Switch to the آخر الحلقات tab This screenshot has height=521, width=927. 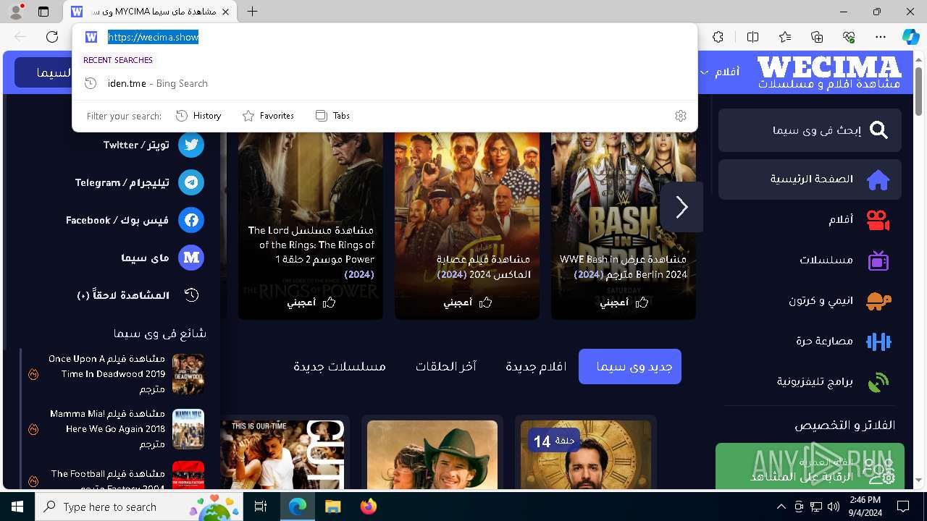pos(445,366)
